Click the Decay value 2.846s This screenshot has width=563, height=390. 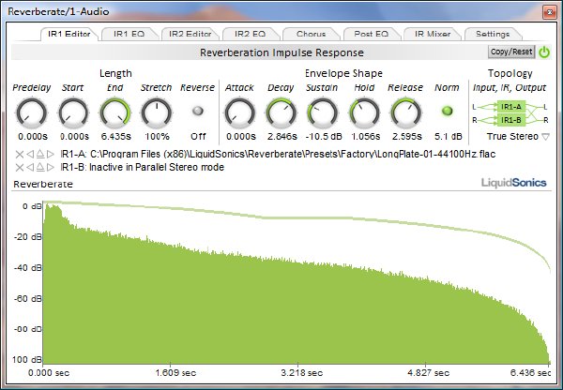[282, 137]
